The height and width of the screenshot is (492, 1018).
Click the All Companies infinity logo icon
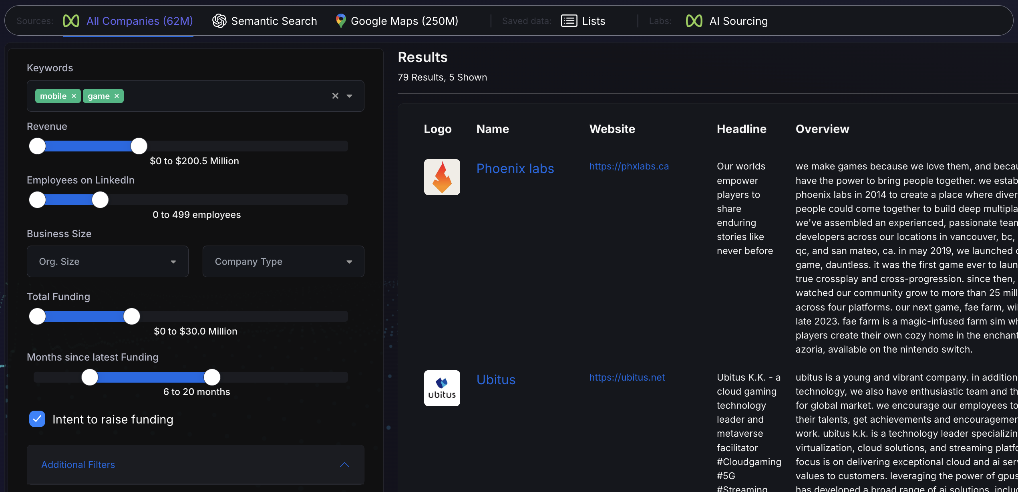71,21
